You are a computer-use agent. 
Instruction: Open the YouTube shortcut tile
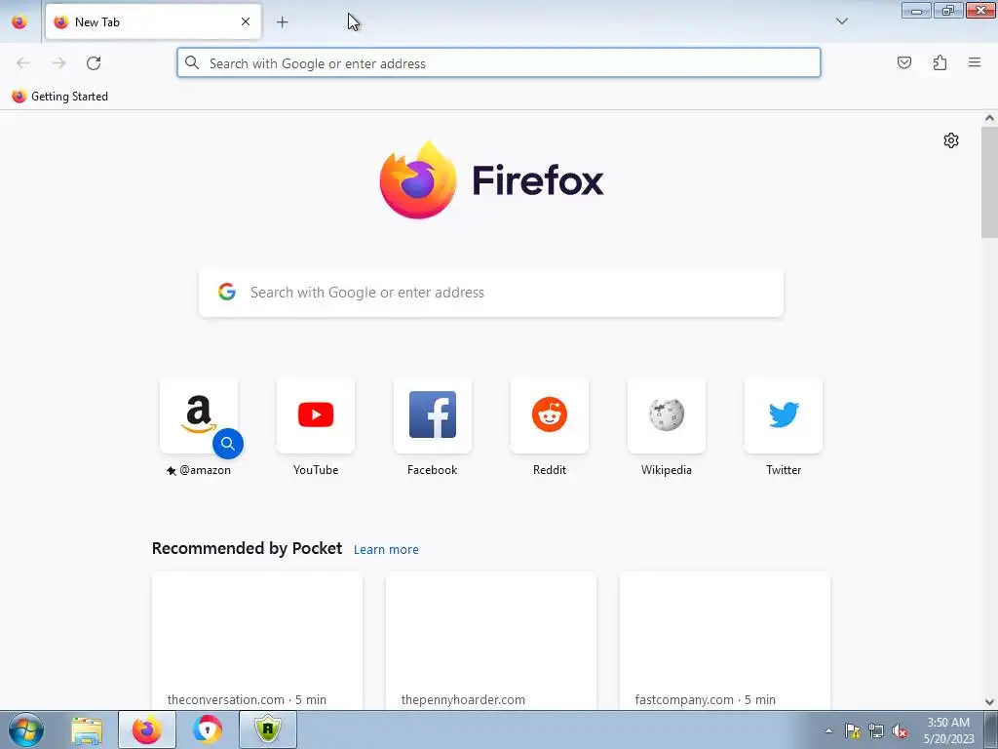point(316,415)
